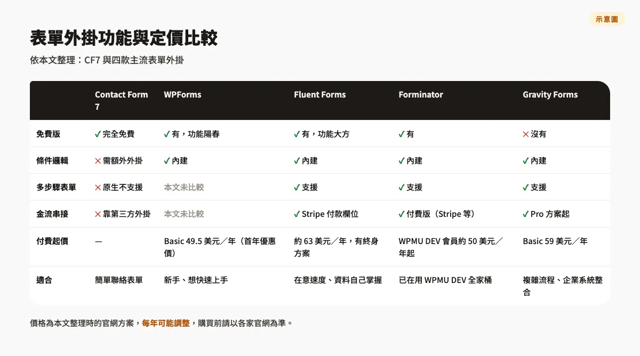Click the red cross beside 需額外外掛
Image resolution: width=640 pixels, height=356 pixels.
point(98,160)
